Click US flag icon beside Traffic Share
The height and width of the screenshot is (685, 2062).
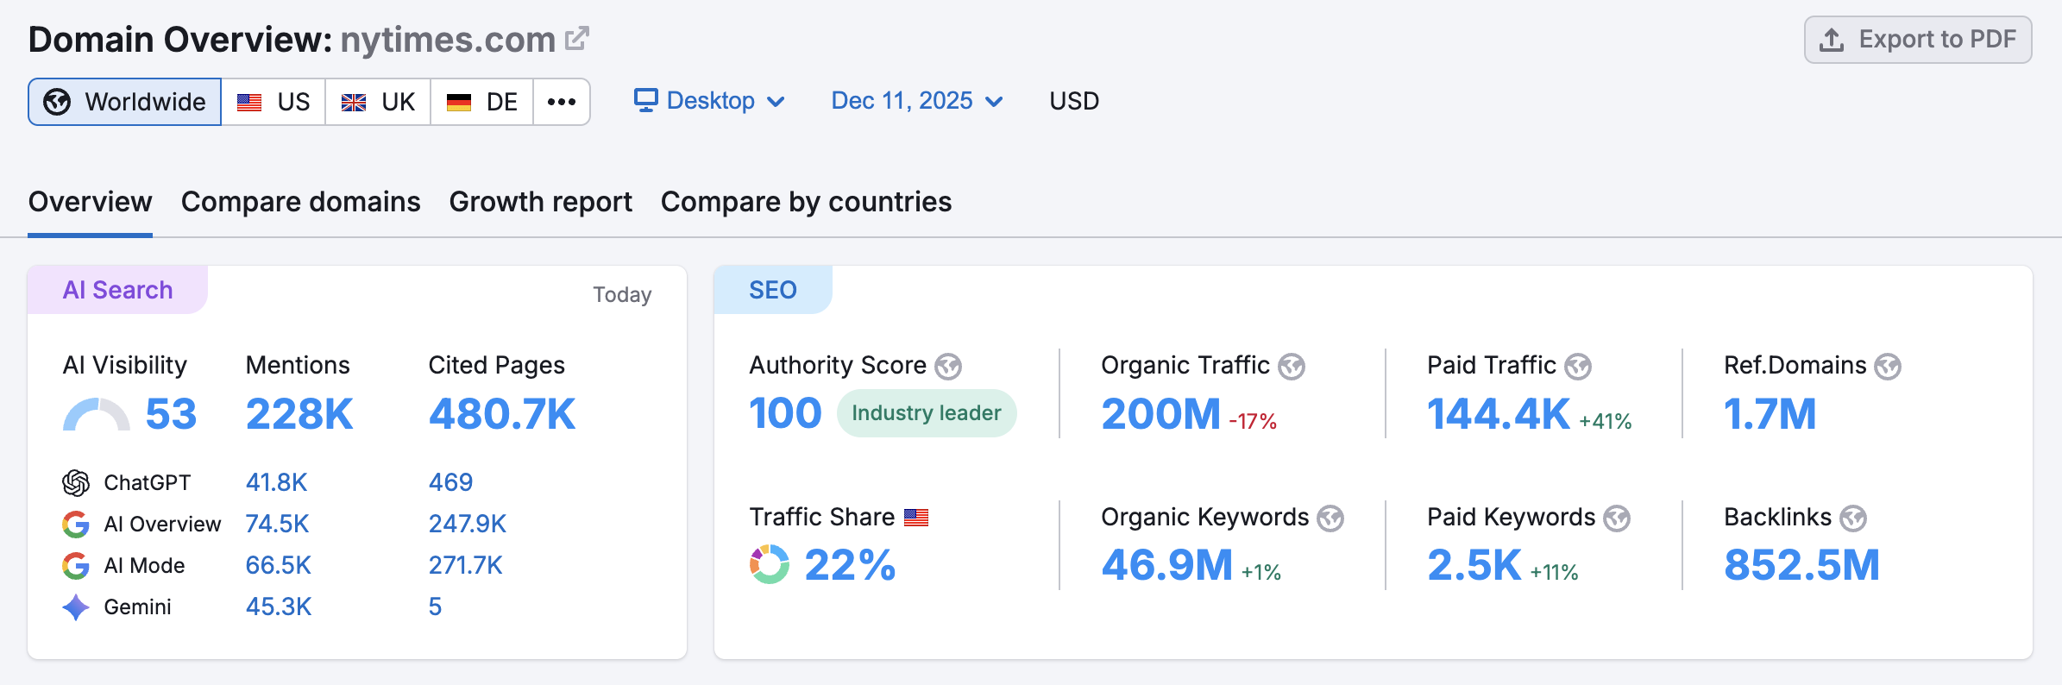916,518
